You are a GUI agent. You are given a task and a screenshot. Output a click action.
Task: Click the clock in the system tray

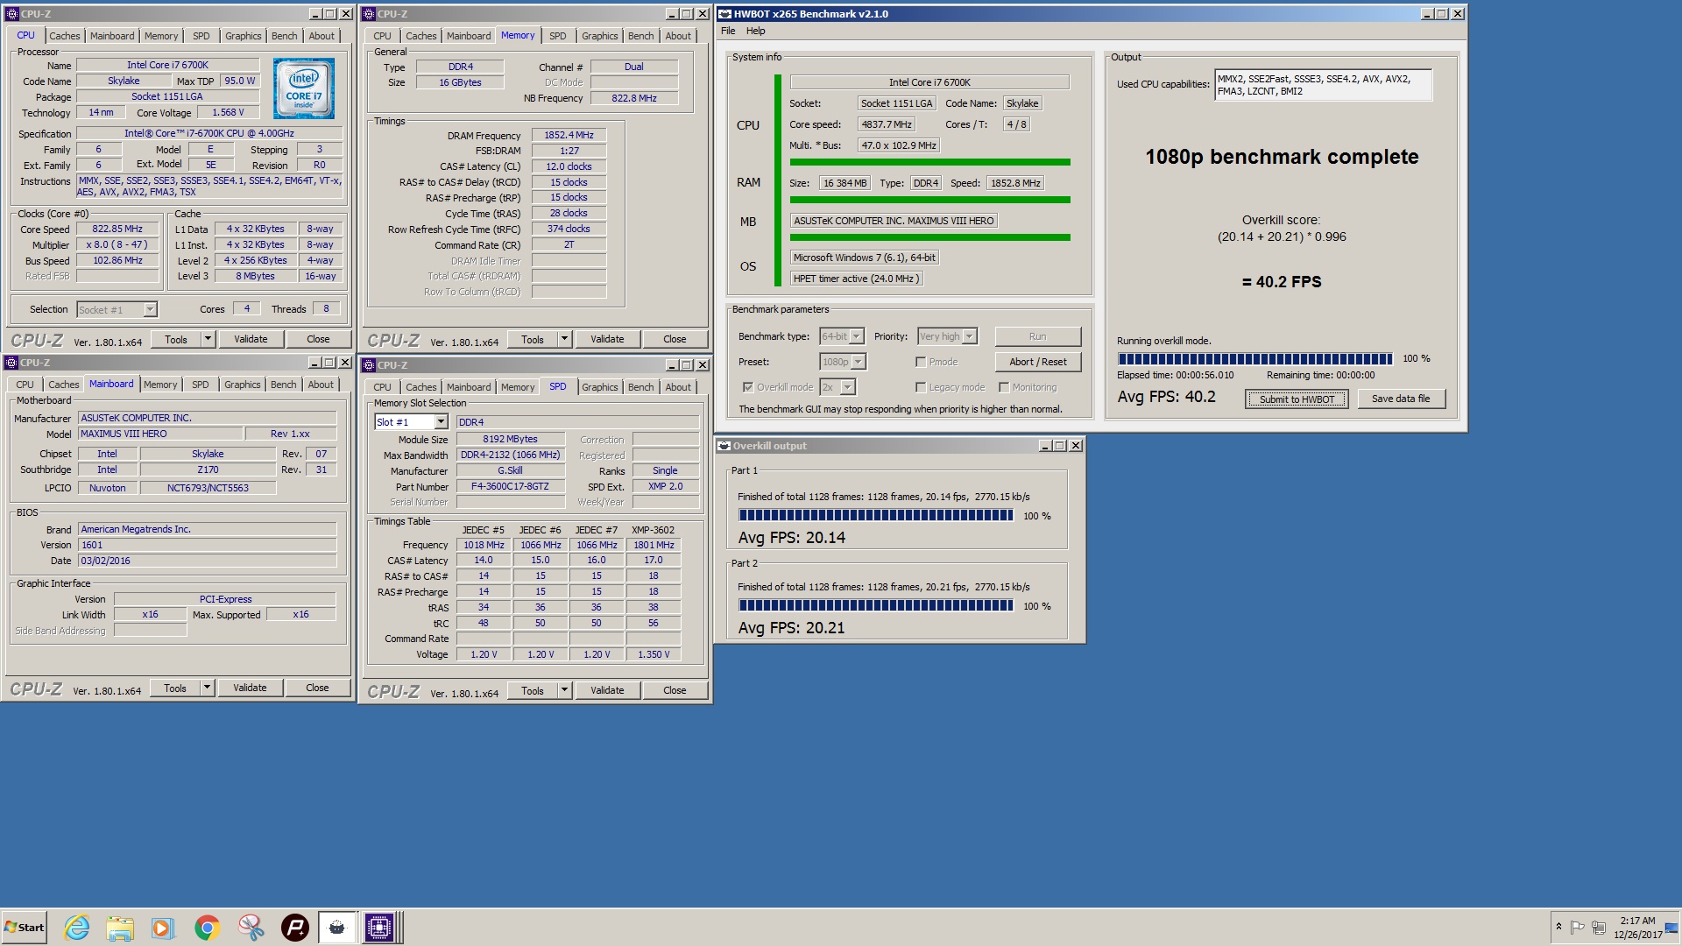click(1637, 927)
